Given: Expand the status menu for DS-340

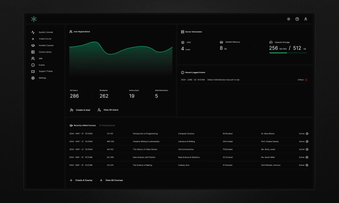Looking at the screenshot, I should click(306, 157).
